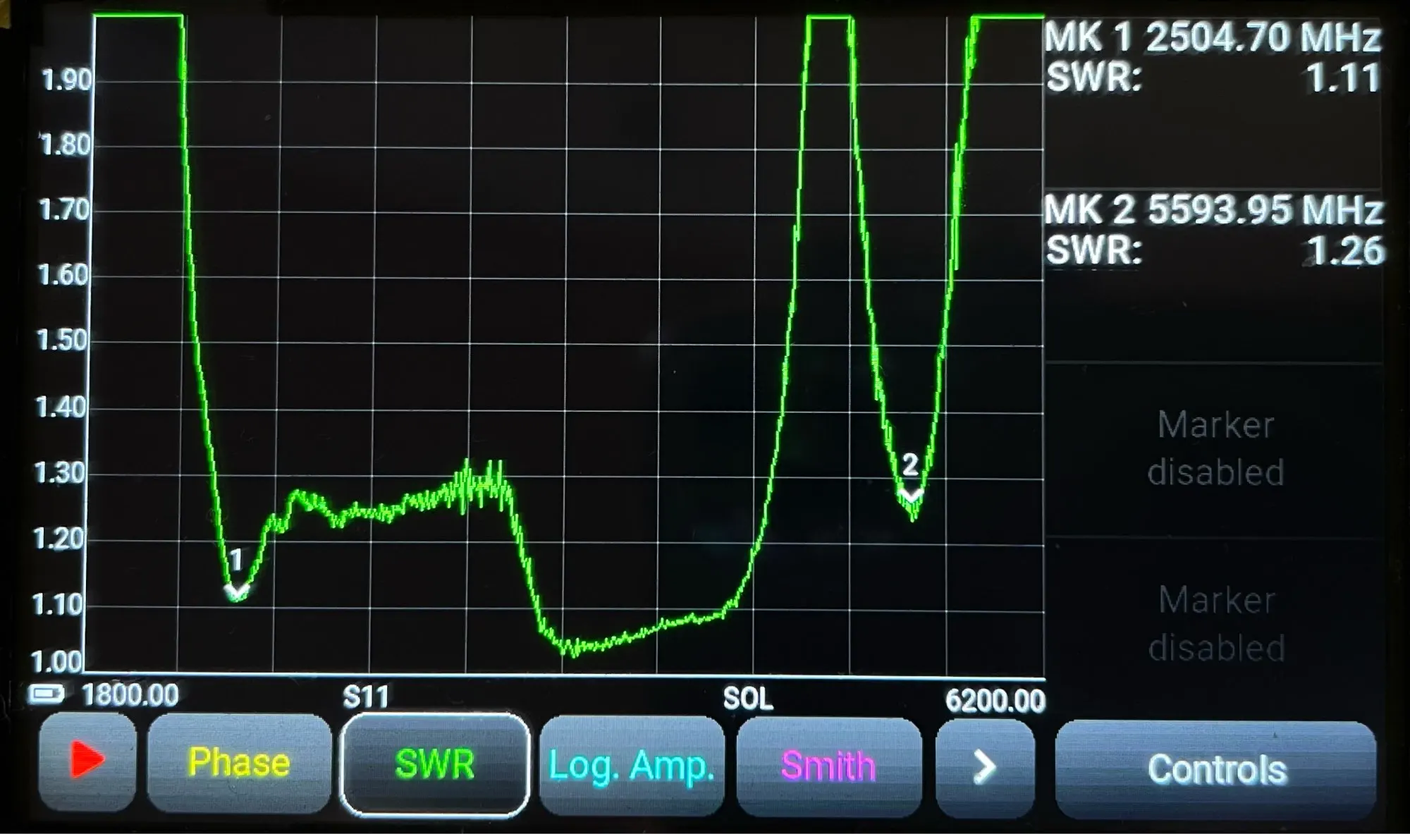Screen dimensions: 1410x834
Task: Select marker 1 triangle on the trace
Action: click(237, 589)
